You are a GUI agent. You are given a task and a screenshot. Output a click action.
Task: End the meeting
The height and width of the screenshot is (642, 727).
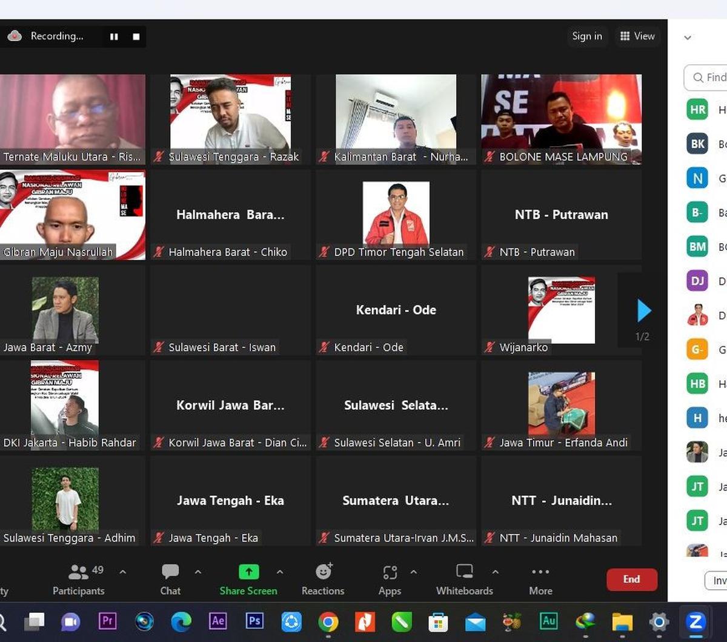pos(632,580)
